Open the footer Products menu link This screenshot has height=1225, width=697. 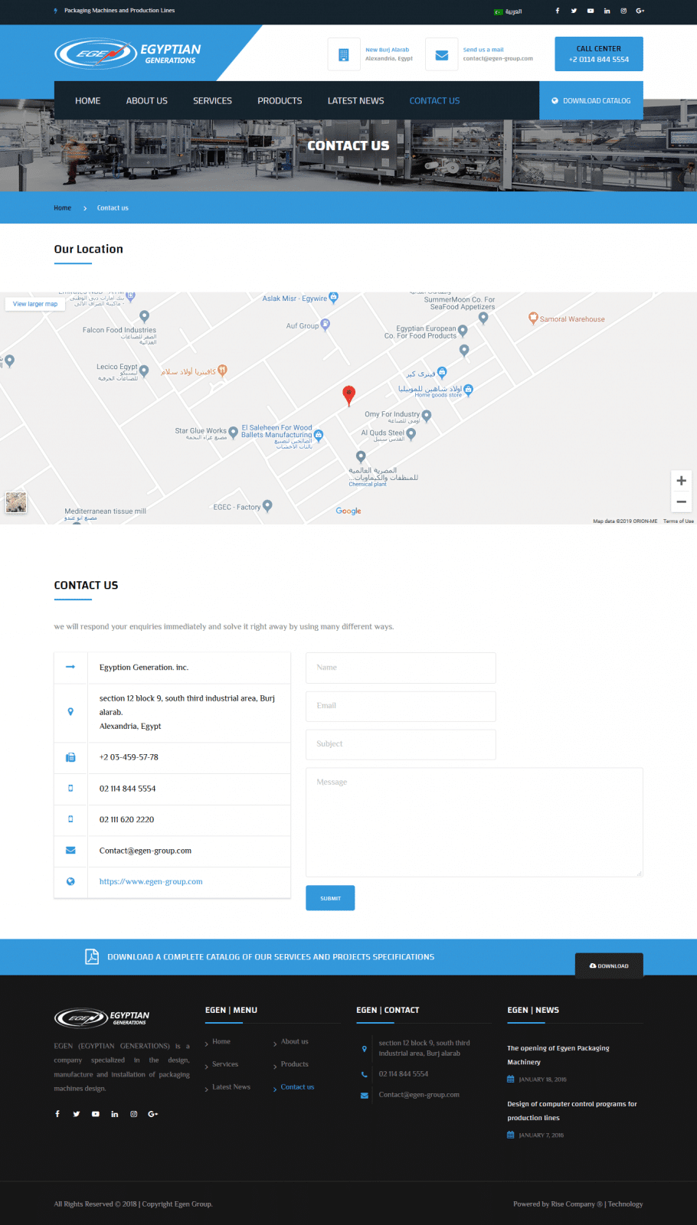tap(295, 1064)
